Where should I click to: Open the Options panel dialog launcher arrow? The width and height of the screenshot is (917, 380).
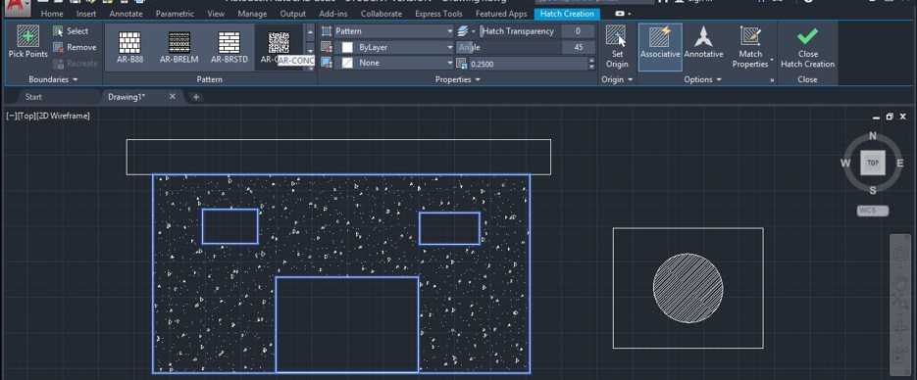pos(772,80)
